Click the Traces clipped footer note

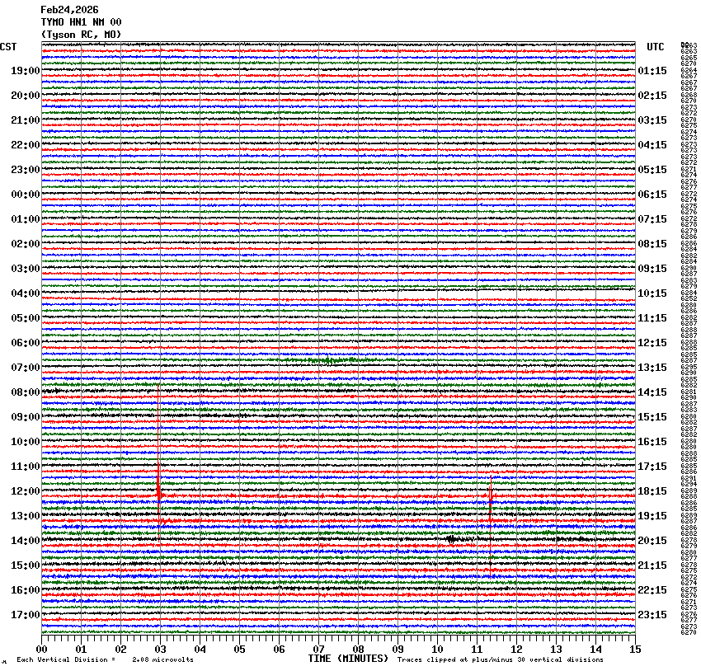[500, 659]
